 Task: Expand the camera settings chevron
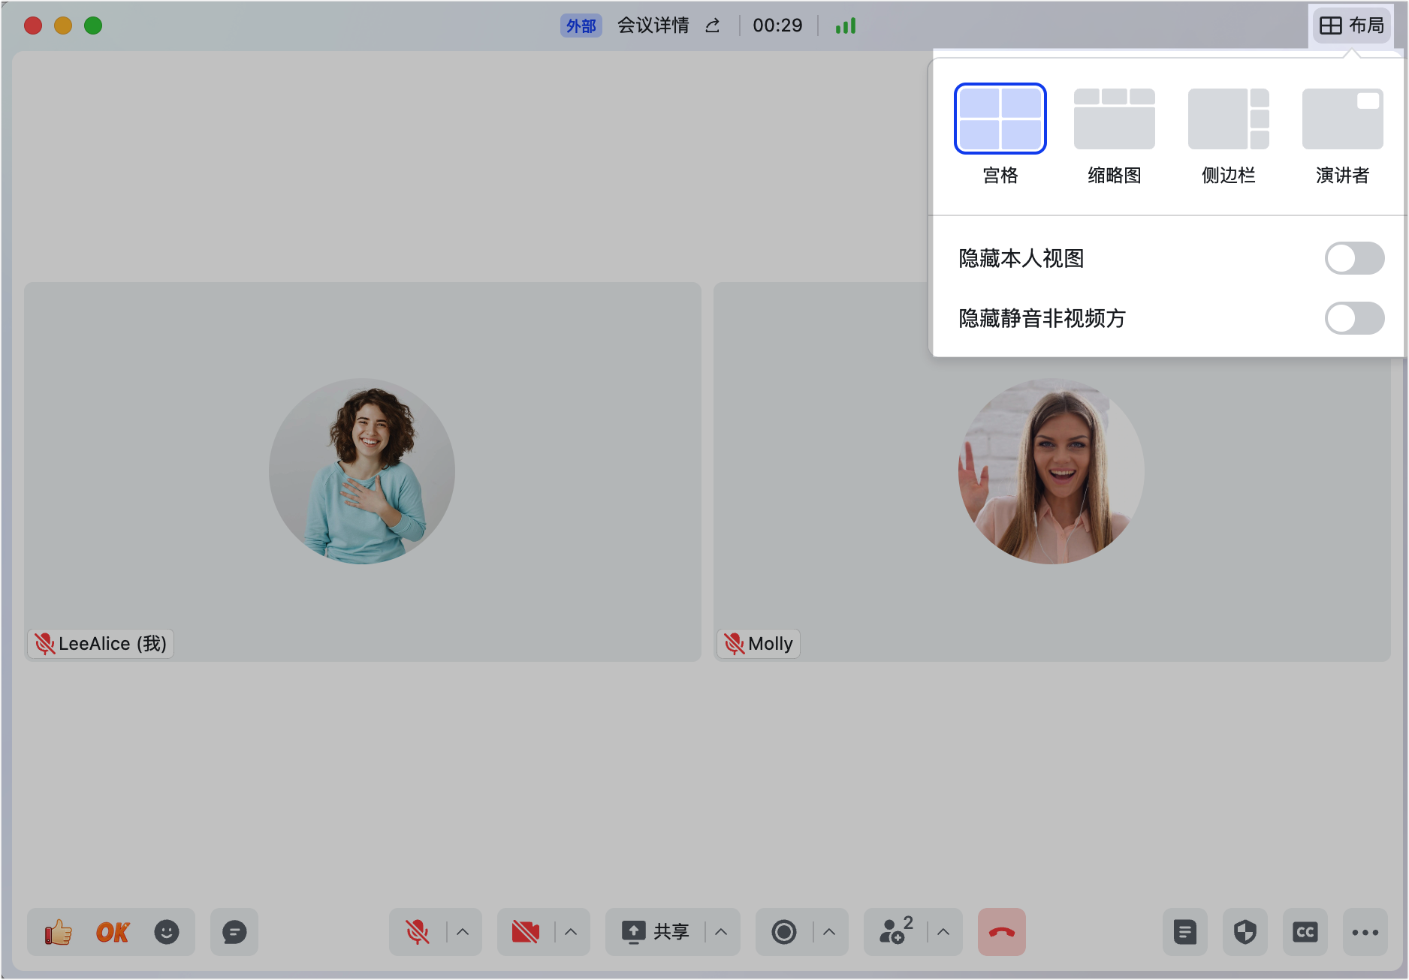click(569, 932)
